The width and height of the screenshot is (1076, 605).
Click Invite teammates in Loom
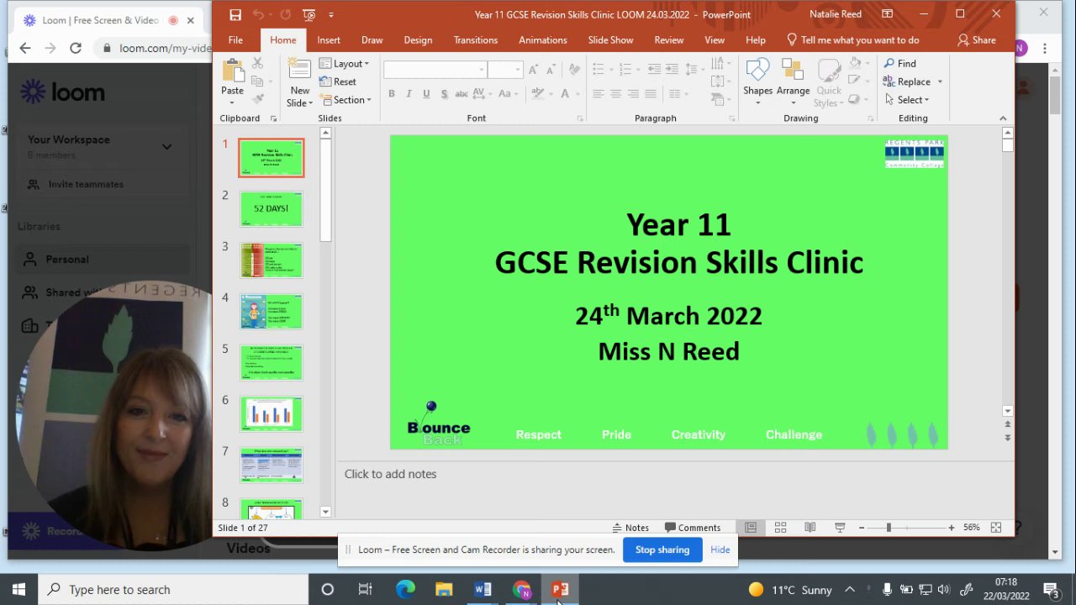pyautogui.click(x=86, y=184)
